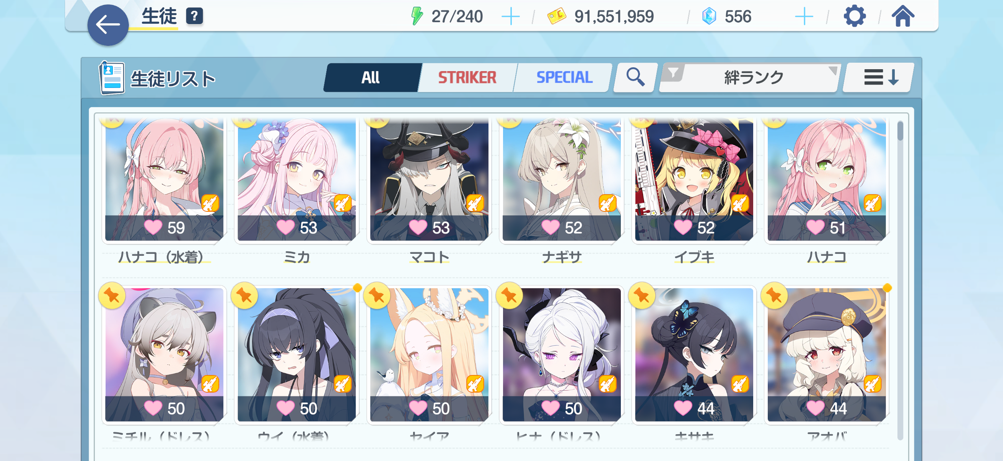
Task: Open settings with the gear icon
Action: (x=854, y=16)
